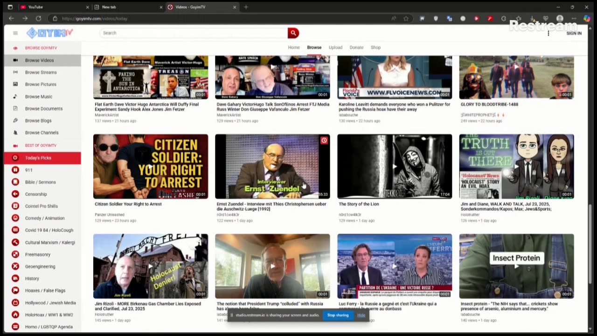Open the Donate navigation item
This screenshot has height=336, width=597.
tap(356, 48)
